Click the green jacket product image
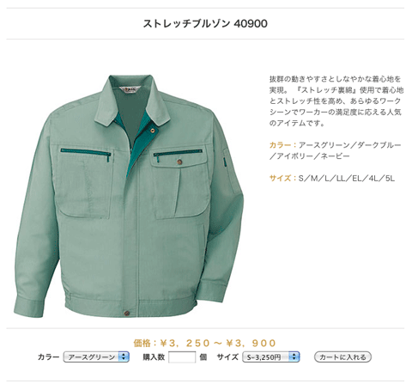This screenshot has height=384, width=412. (x=129, y=196)
